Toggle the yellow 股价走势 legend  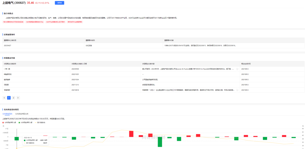tap(40, 122)
